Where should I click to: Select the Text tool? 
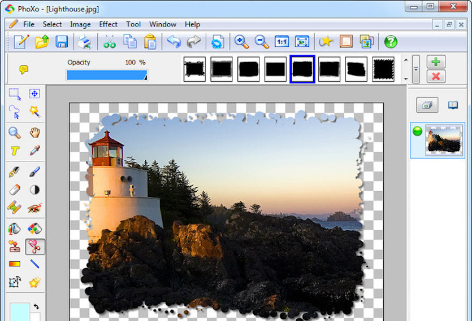(15, 151)
